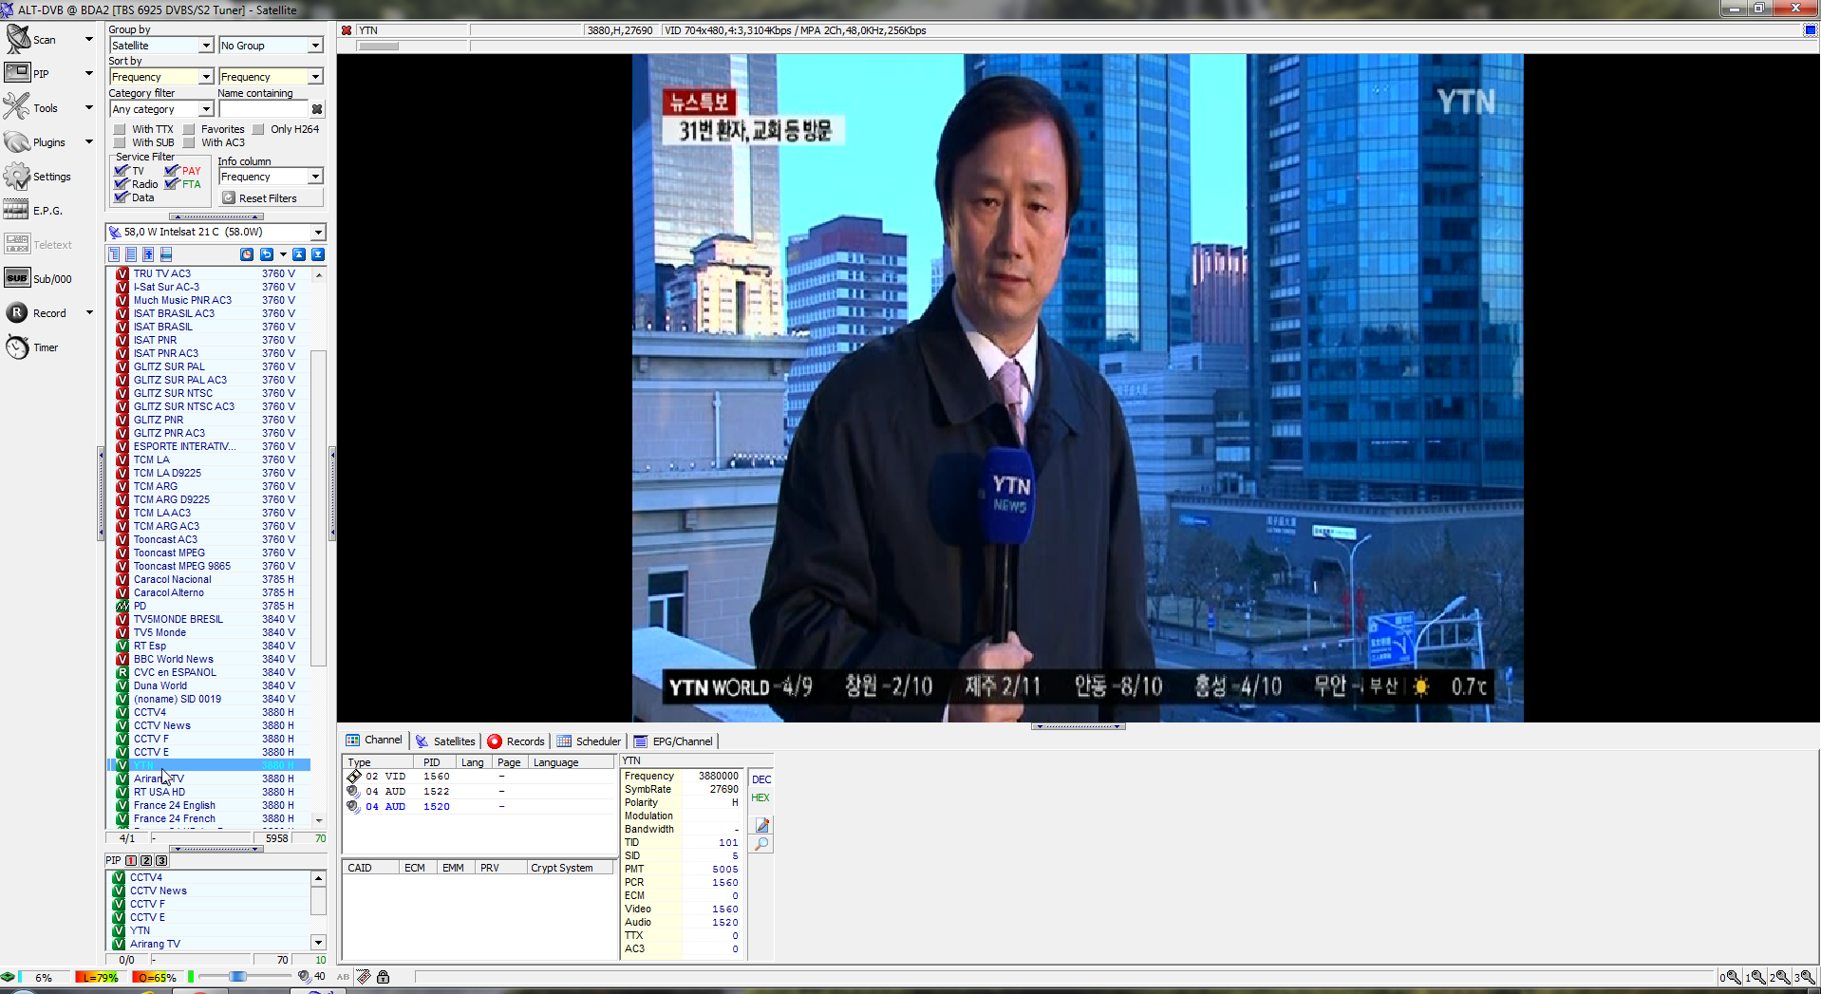Click the speaker volume icon in status bar
This screenshot has height=994, width=1821.
click(304, 976)
